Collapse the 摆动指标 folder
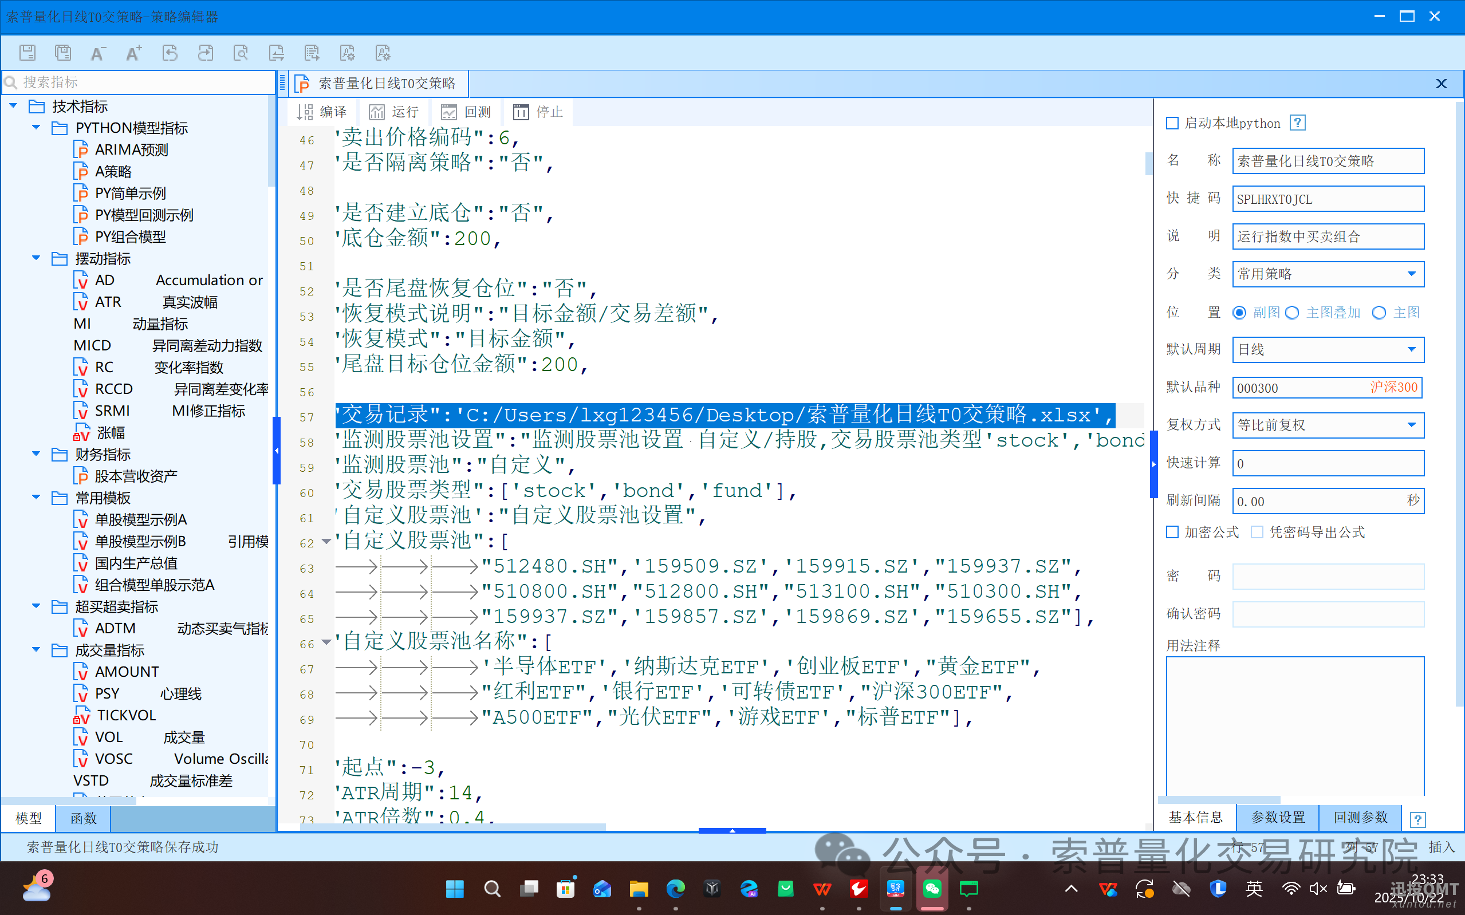Screen dimensions: 1465x915 pyautogui.click(x=36, y=258)
